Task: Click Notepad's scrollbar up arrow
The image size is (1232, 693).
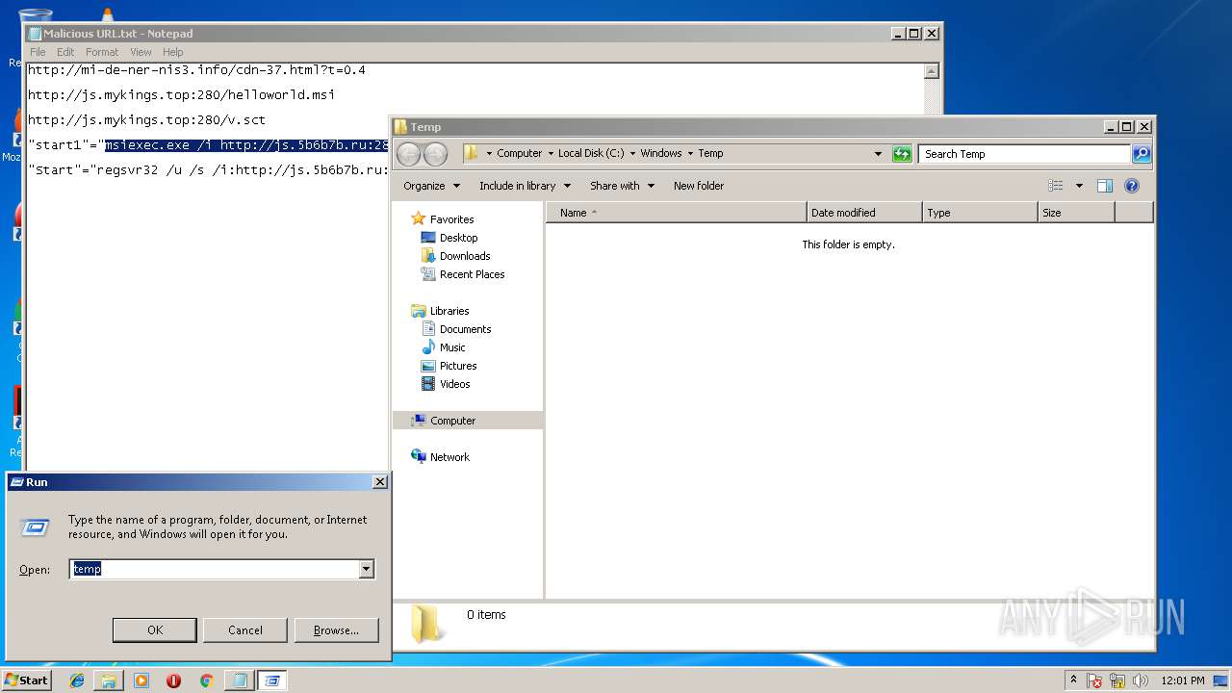Action: pos(931,70)
